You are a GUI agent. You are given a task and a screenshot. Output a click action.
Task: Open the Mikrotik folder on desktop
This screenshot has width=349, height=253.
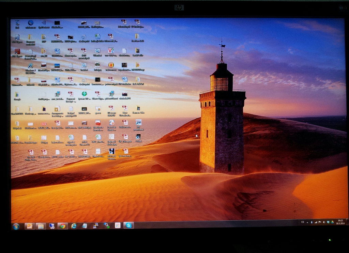point(30,81)
